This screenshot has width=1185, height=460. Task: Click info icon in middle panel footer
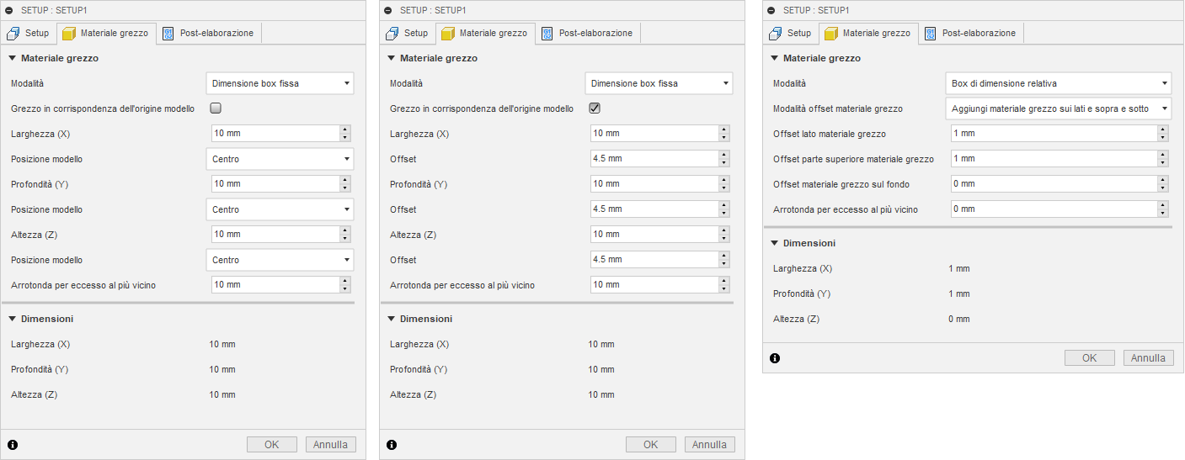click(x=392, y=445)
